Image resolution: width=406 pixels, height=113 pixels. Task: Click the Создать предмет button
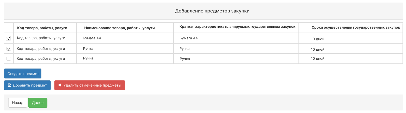click(x=23, y=73)
